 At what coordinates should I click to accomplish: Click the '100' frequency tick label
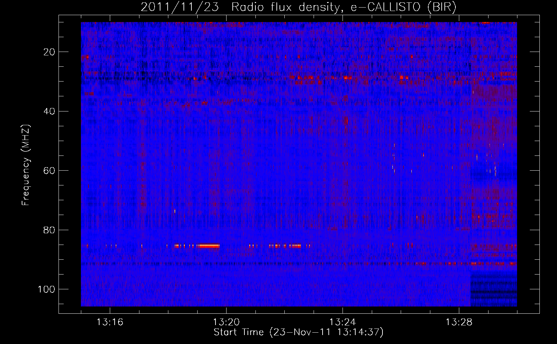click(46, 289)
